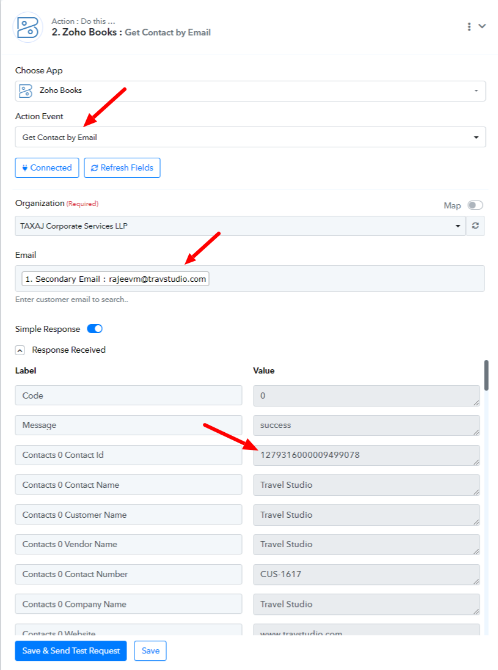This screenshot has width=498, height=670.
Task: Toggle the Organization Map switch
Action: point(475,205)
